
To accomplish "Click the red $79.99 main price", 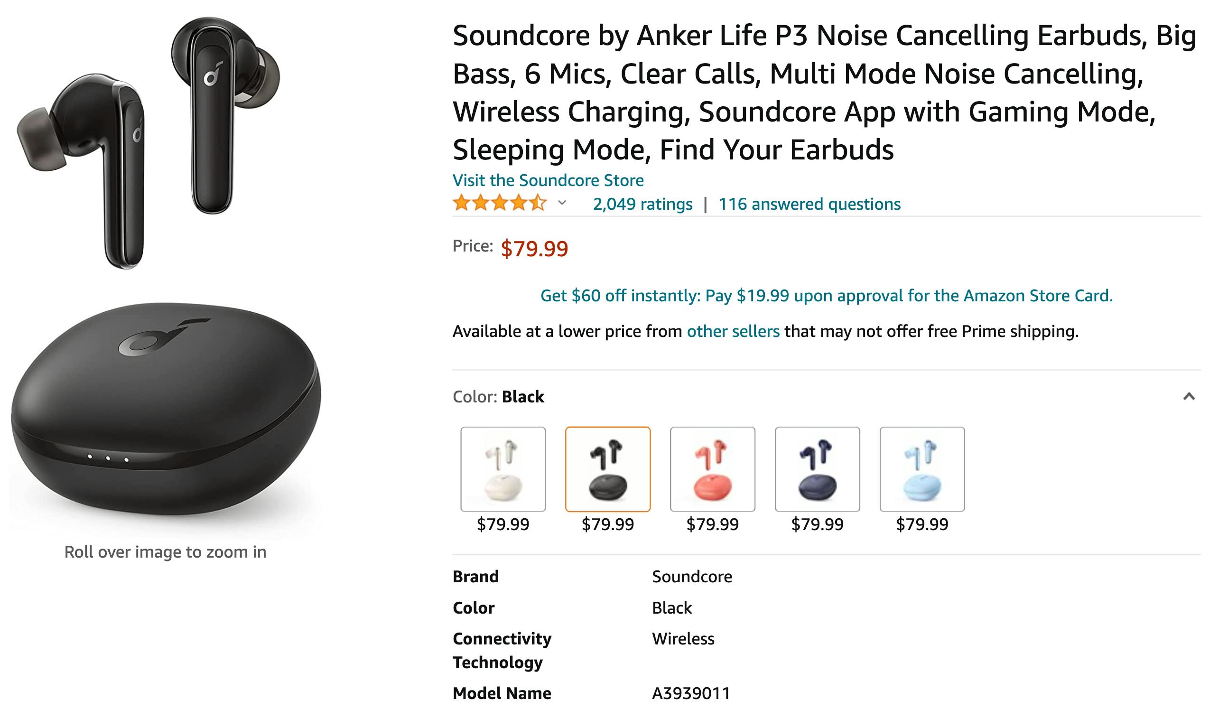I will 534,249.
